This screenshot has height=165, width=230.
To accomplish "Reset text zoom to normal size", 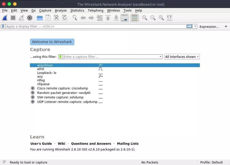I will pyautogui.click(x=161, y=18).
